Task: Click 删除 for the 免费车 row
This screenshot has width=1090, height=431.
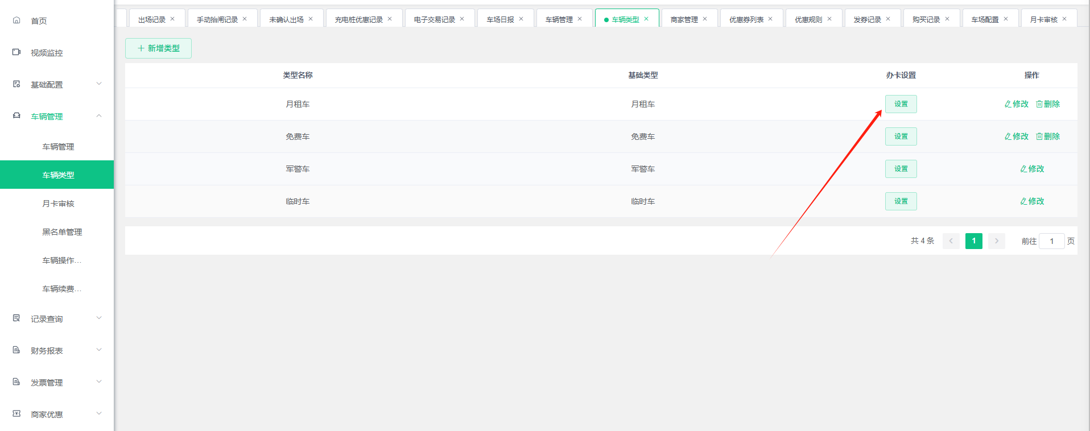Action: [1048, 136]
